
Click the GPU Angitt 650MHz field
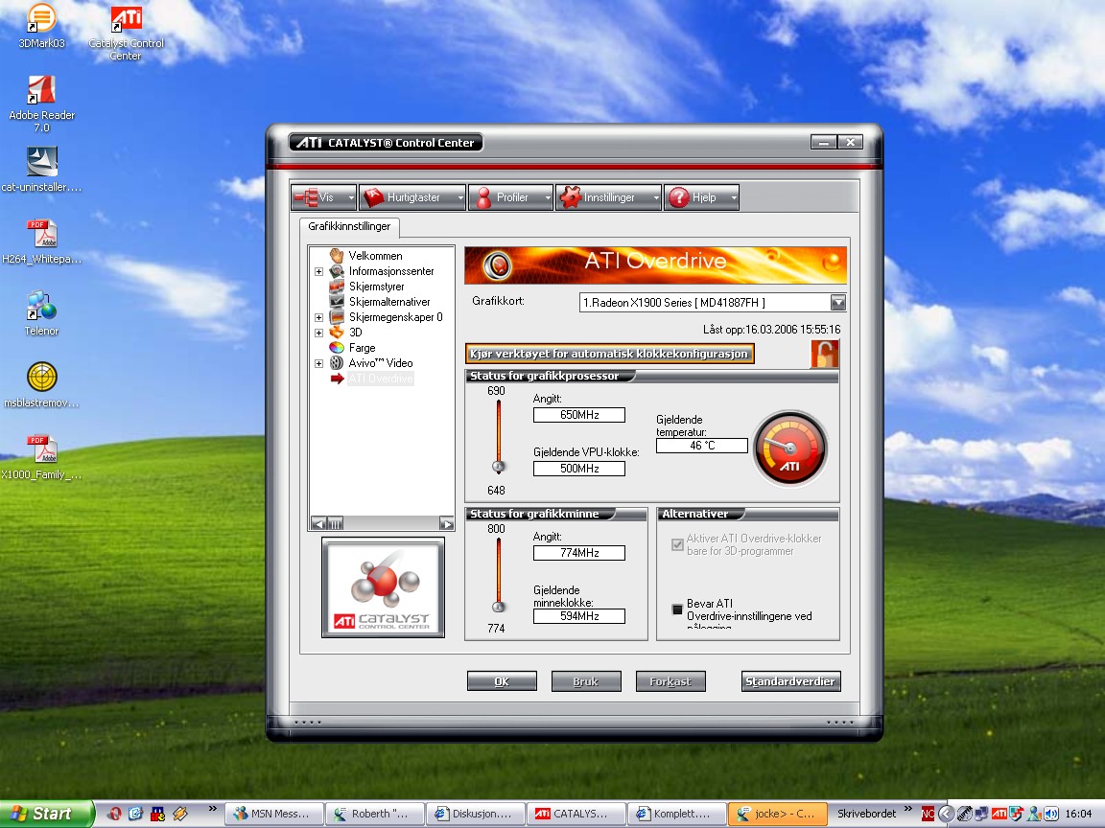click(579, 415)
